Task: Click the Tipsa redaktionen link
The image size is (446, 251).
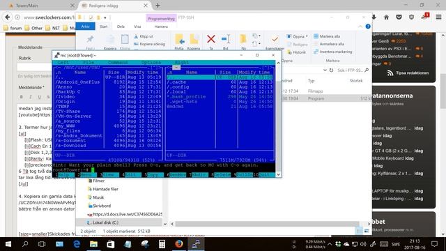Action: point(408,73)
